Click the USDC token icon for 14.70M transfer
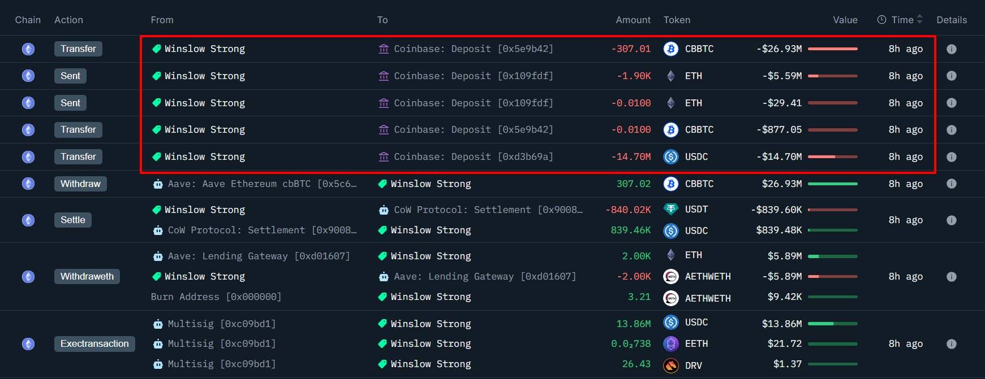Screen dimensions: 985x379 [670, 157]
